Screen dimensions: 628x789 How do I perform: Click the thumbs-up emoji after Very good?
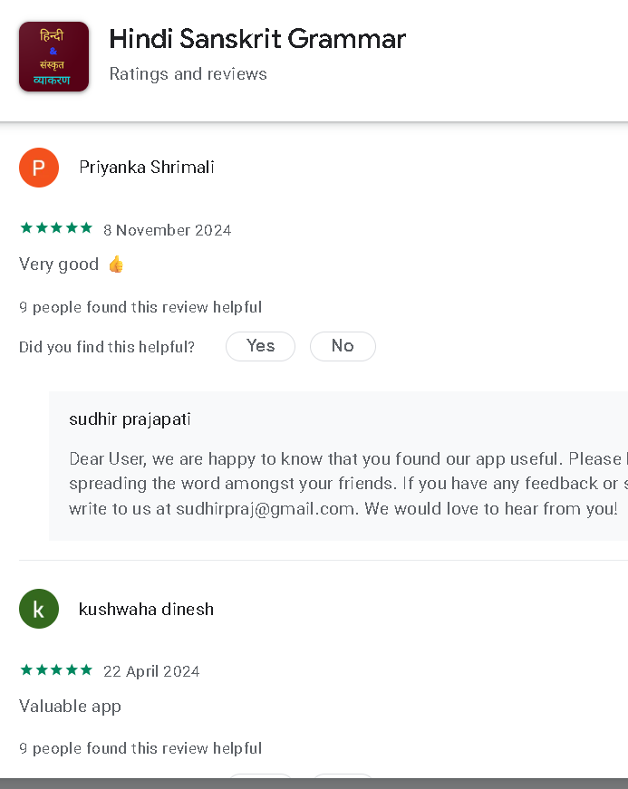tap(115, 265)
